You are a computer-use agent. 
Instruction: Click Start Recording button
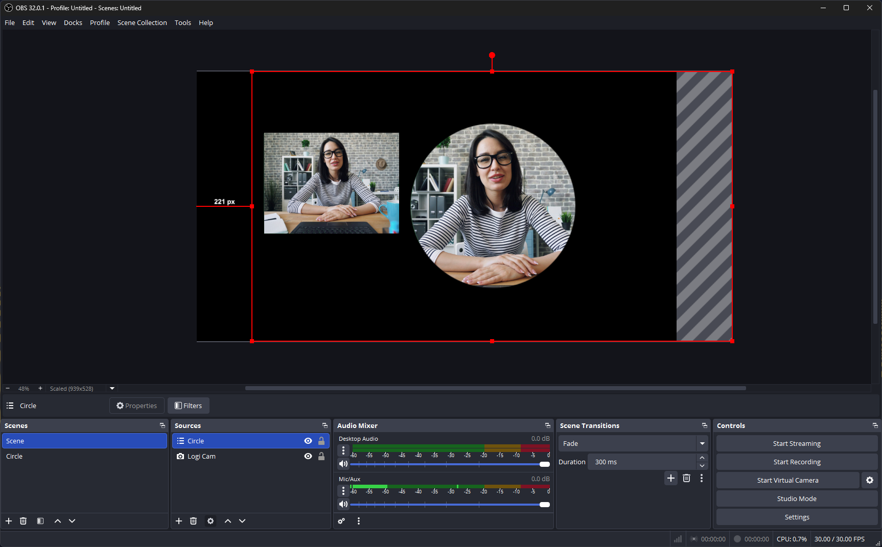click(x=797, y=462)
